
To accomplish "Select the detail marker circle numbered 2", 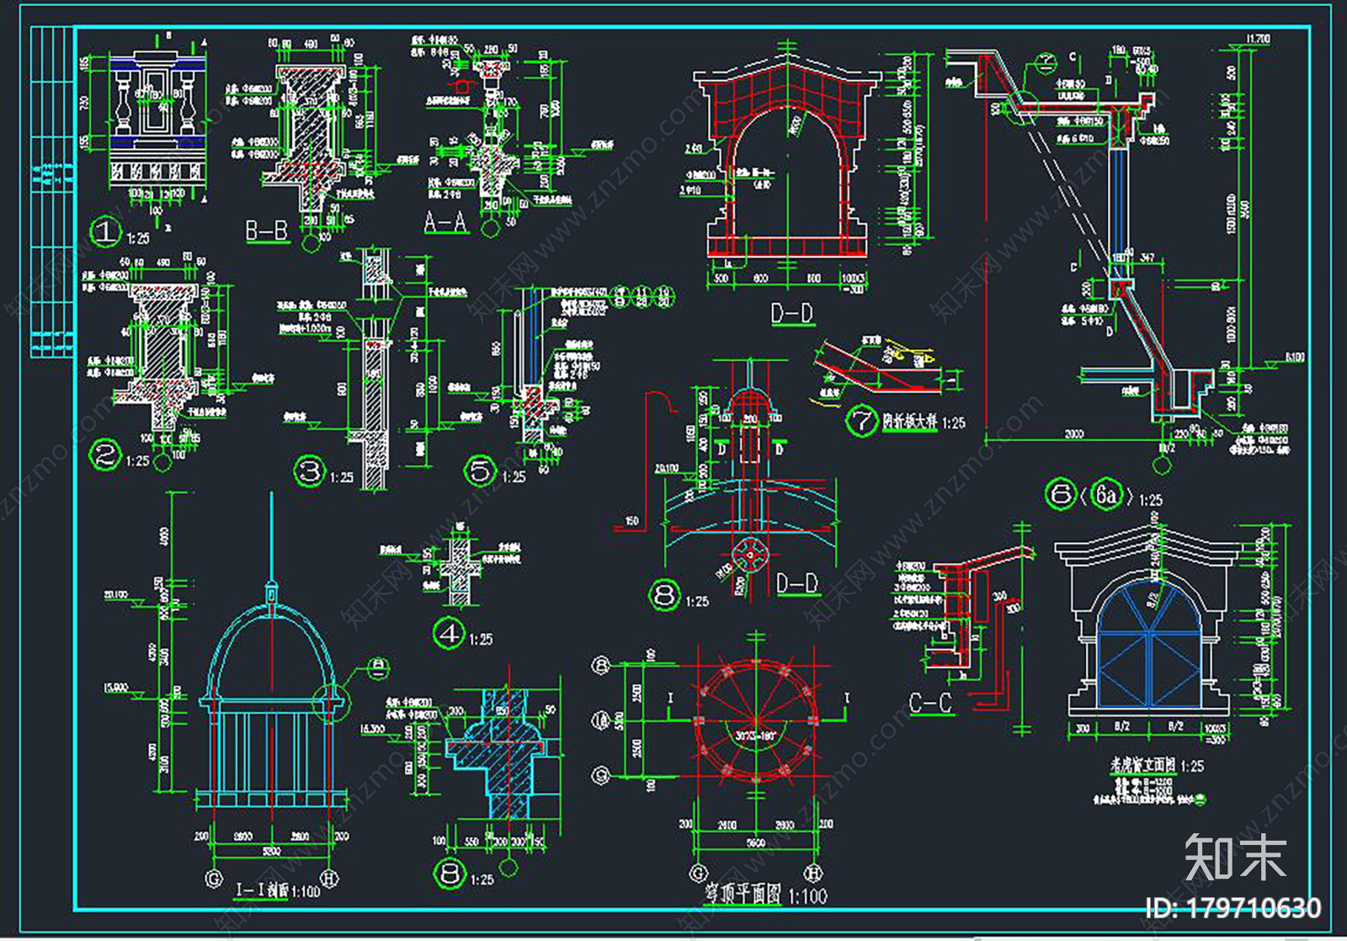I will (x=105, y=455).
